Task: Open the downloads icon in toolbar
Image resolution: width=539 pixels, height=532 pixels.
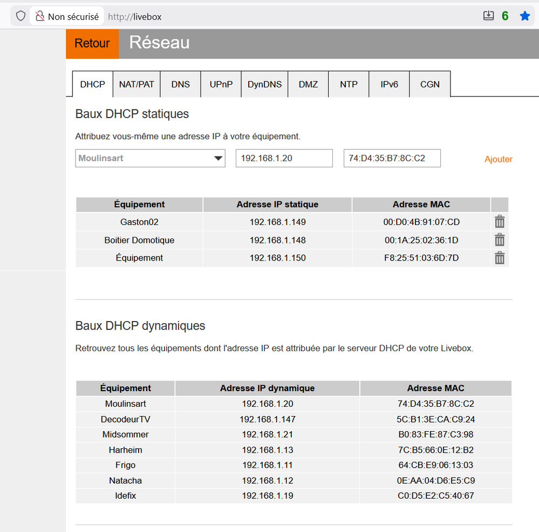Action: 488,16
